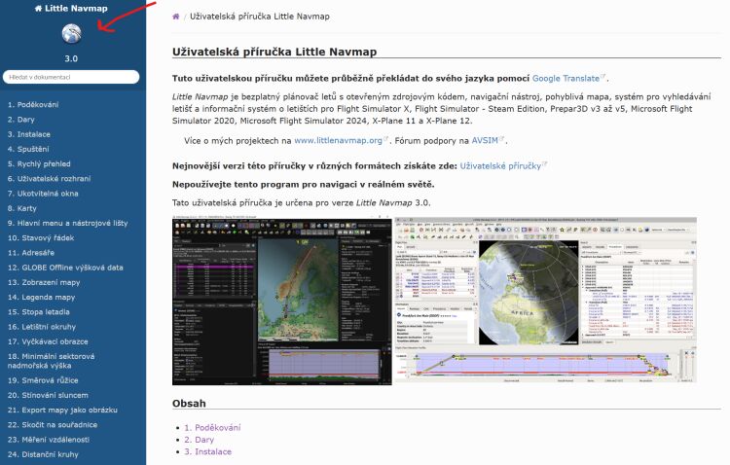Open sidebar chapter 1. Poděkování
Image resolution: width=730 pixels, height=465 pixels.
33,105
